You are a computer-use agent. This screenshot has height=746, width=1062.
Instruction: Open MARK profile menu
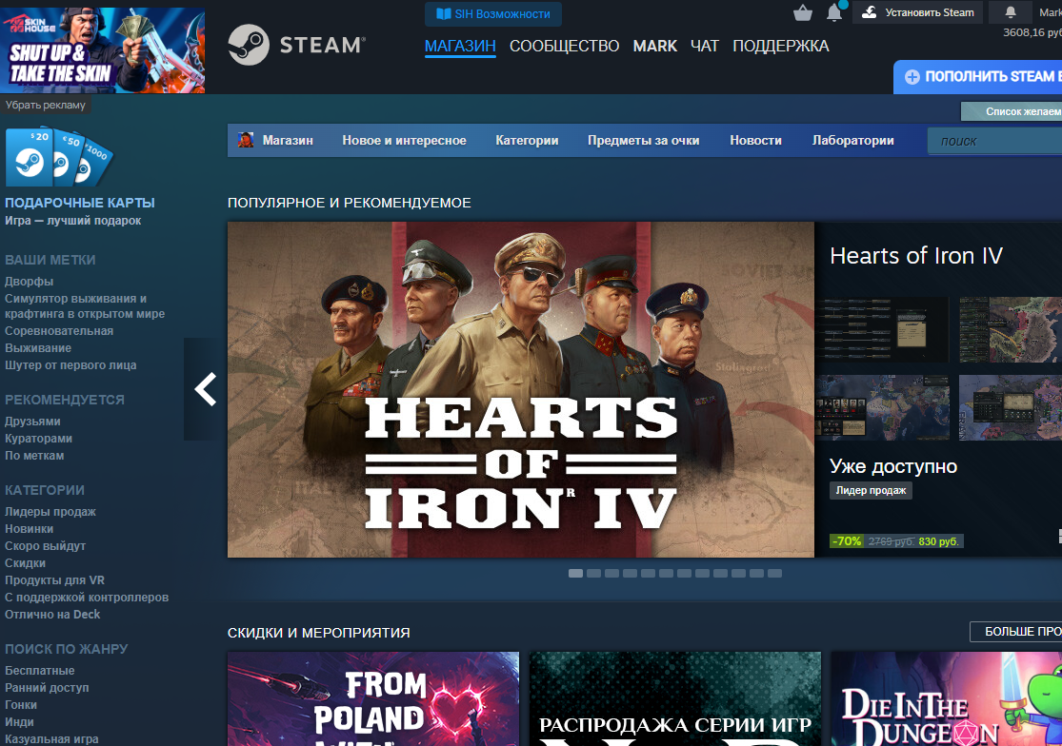coord(655,46)
